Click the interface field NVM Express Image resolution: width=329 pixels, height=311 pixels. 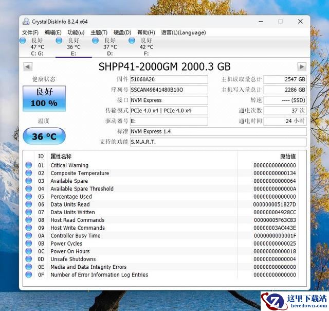coord(169,100)
